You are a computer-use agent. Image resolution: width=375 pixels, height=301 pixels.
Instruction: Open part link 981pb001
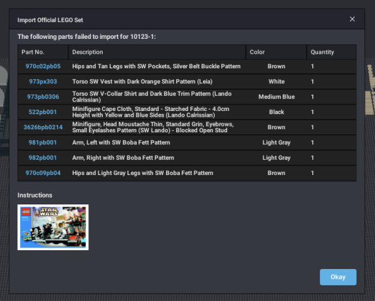coord(43,142)
